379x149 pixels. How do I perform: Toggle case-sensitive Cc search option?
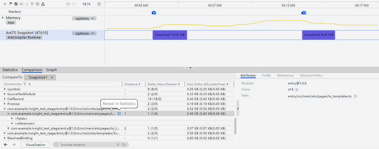coord(124,145)
